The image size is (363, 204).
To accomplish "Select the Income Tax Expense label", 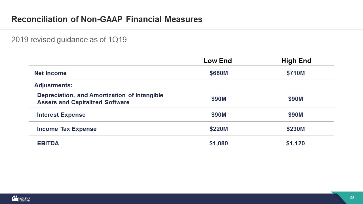I will (67, 129).
